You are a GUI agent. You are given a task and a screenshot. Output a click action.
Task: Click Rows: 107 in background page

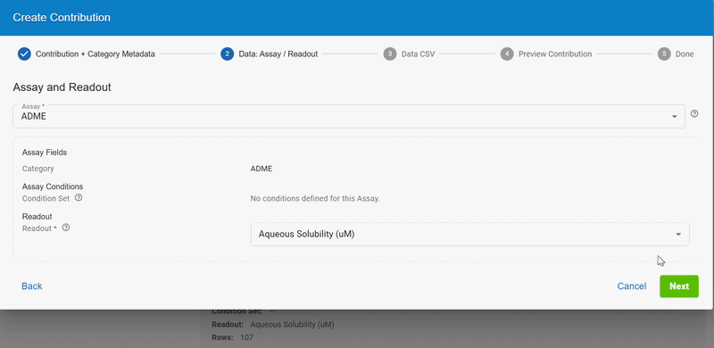point(232,337)
